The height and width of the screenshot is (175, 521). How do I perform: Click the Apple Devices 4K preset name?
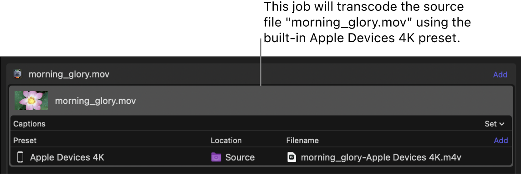point(67,157)
